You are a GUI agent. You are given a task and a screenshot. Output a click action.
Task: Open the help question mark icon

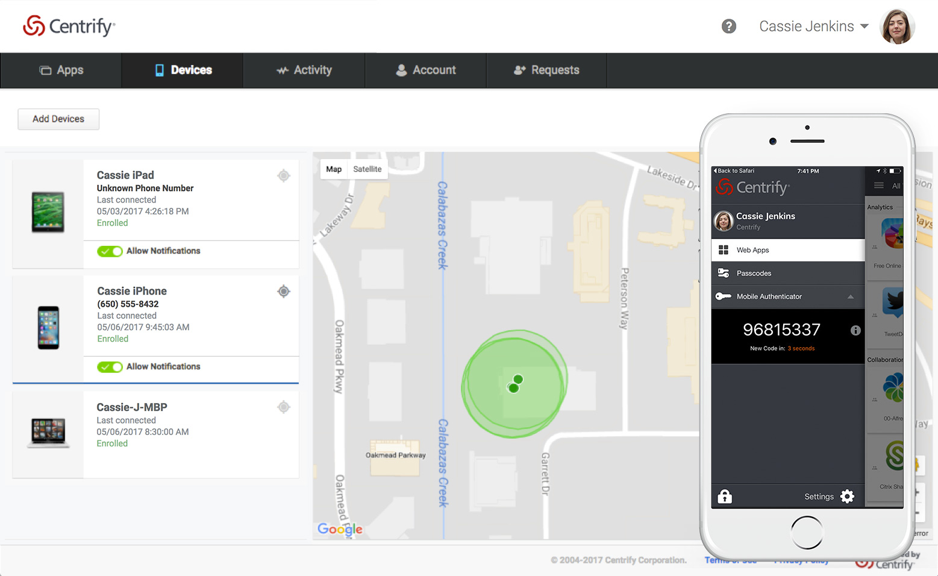pyautogui.click(x=729, y=26)
